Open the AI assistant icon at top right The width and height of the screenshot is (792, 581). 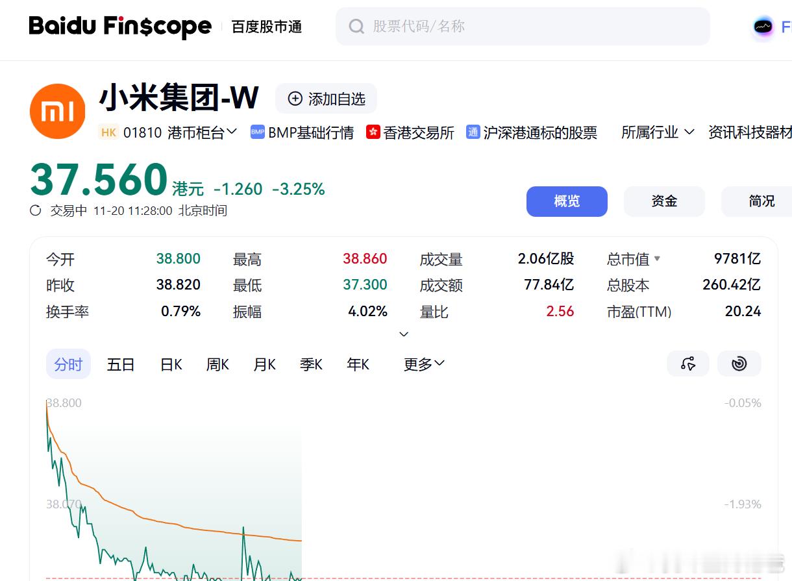tap(763, 27)
